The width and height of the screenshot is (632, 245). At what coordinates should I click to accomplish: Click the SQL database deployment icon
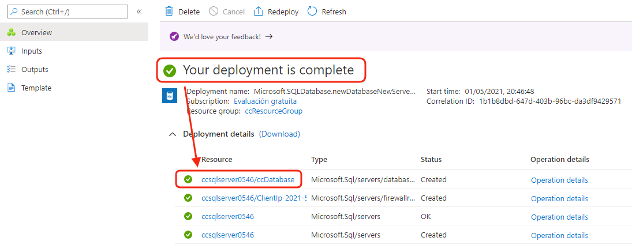click(170, 96)
